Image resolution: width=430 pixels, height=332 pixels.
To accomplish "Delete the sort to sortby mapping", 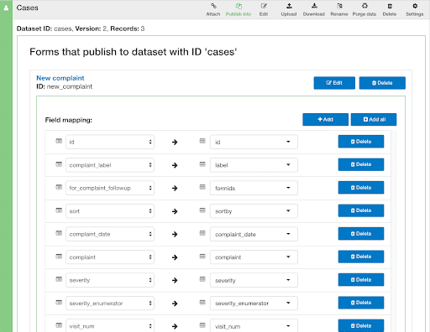I will (361, 210).
